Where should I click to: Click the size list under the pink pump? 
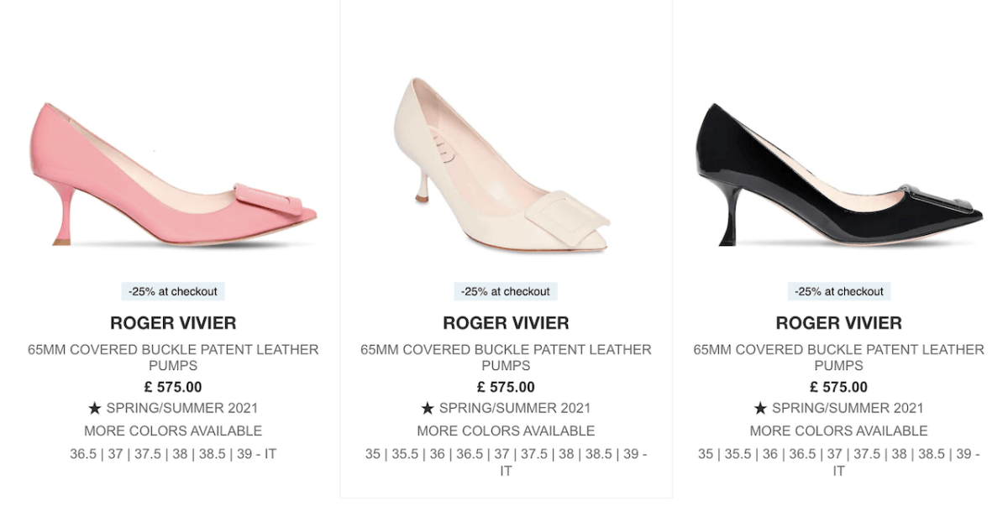pos(173,454)
